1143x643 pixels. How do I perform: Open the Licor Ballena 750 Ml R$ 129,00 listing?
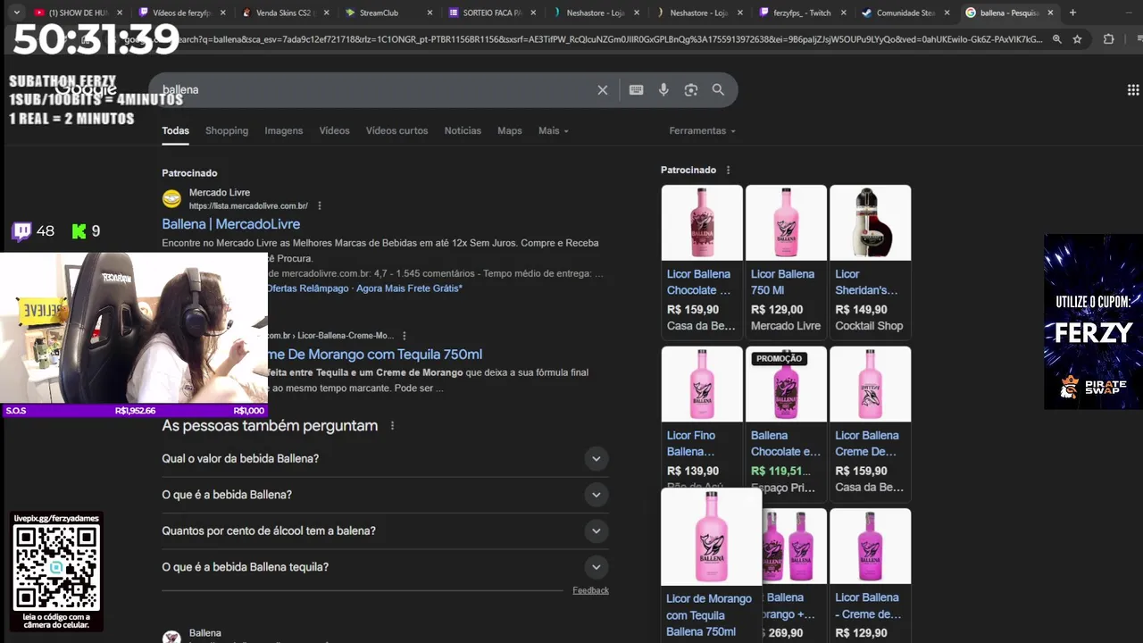point(786,262)
